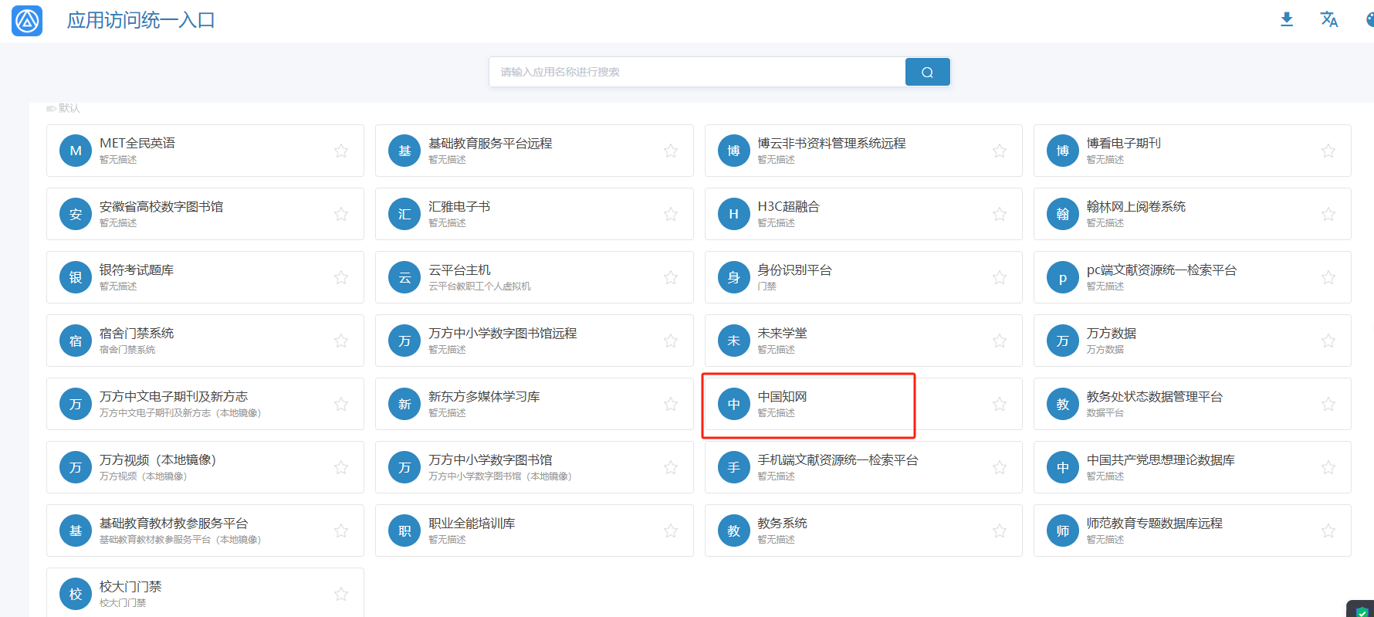Image resolution: width=1374 pixels, height=617 pixels.
Task: Open 安徽省高校数字图书馆 link
Action: tap(161, 207)
